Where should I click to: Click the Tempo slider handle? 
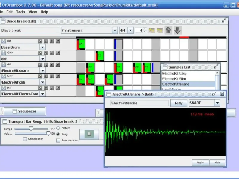(31, 129)
